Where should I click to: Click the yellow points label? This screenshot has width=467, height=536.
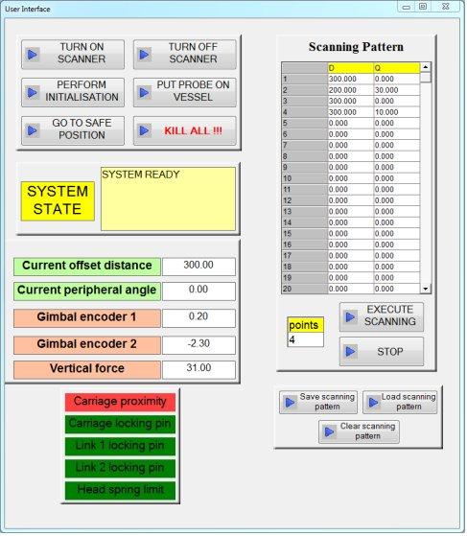(x=305, y=325)
